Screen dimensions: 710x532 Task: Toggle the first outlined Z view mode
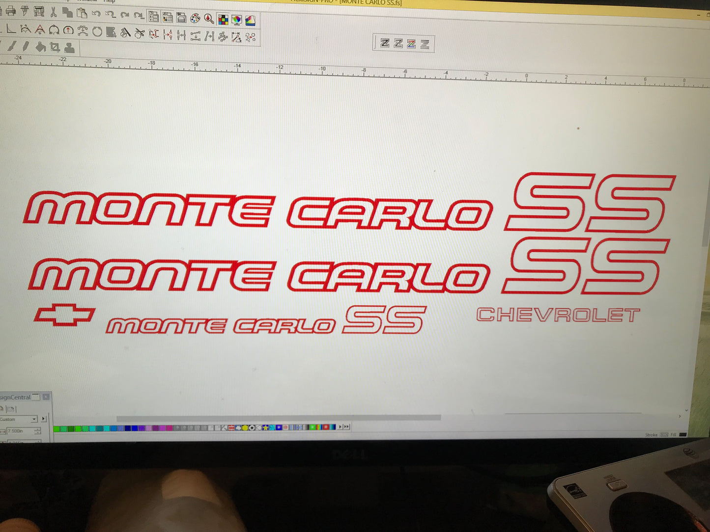(x=385, y=43)
